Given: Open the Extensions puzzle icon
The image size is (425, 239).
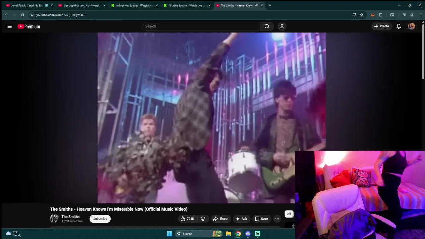Looking at the screenshot, I should (x=381, y=15).
